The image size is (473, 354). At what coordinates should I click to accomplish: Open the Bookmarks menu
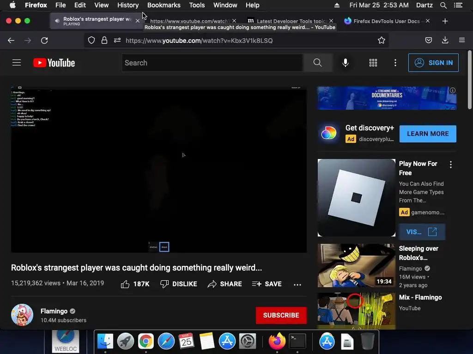164,5
